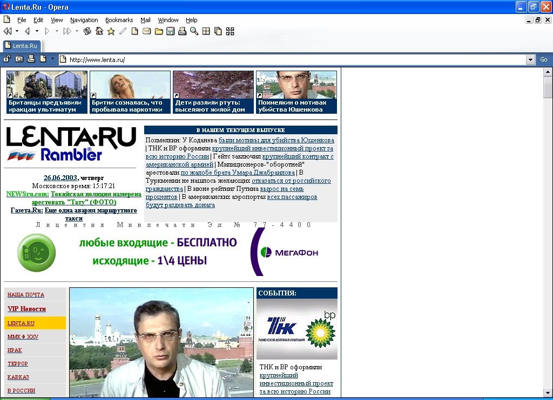Image resolution: width=553 pixels, height=400 pixels.
Task: Click the Fast Forward double-arrow button
Action: tap(67, 31)
